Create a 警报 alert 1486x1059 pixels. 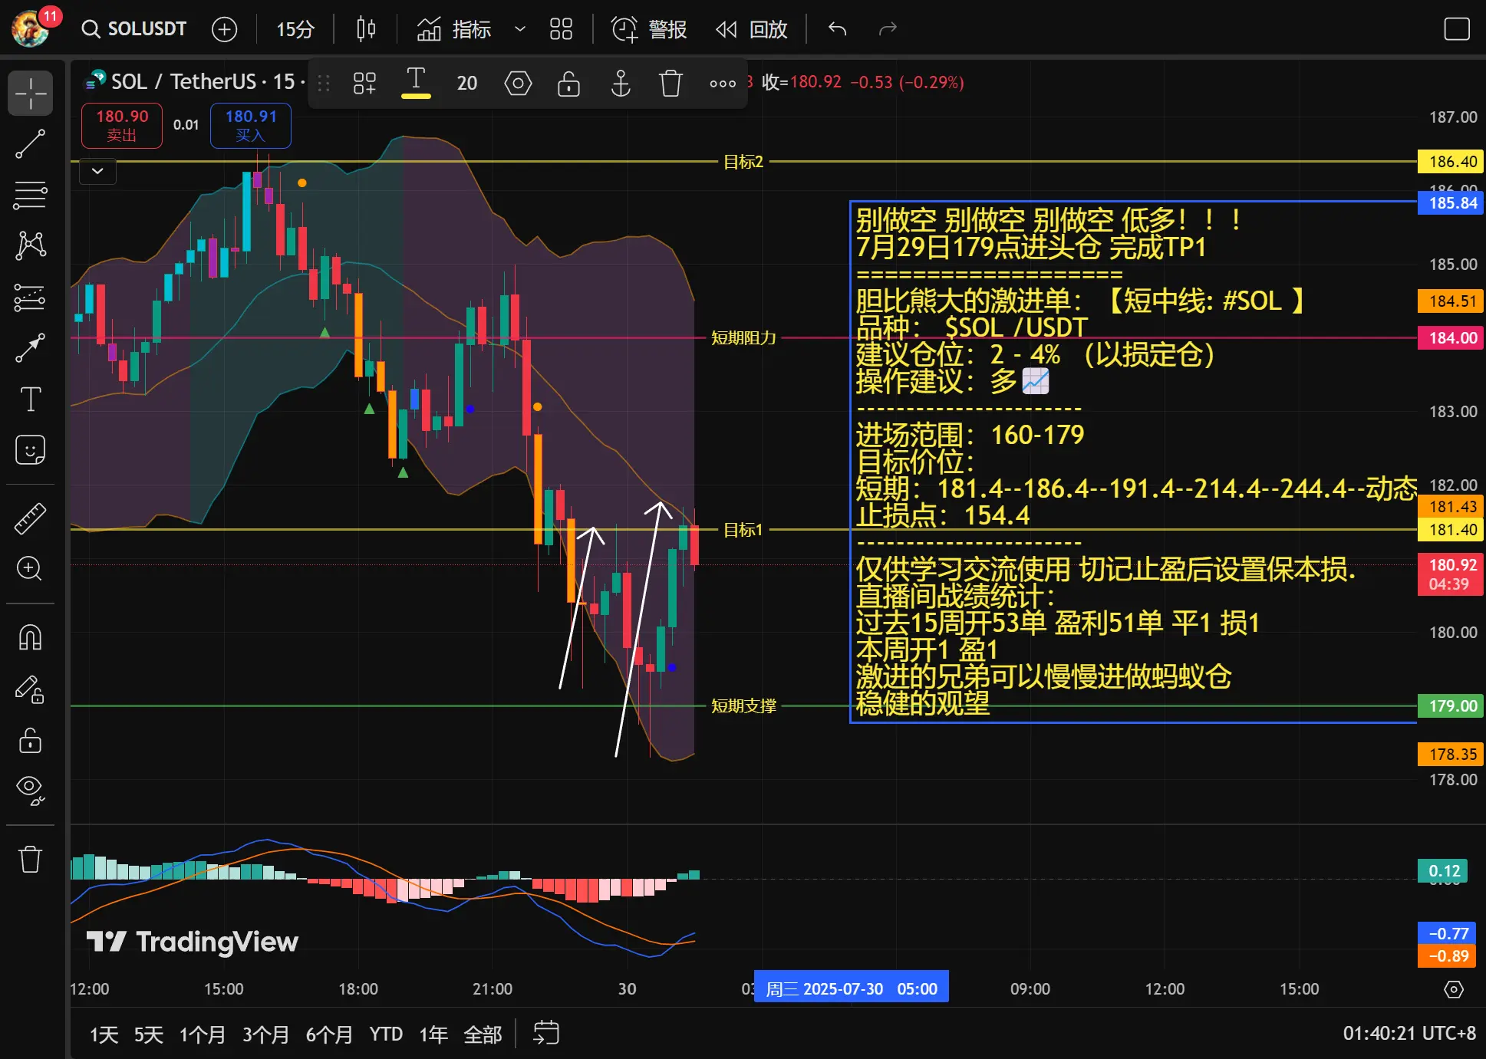pos(649,29)
